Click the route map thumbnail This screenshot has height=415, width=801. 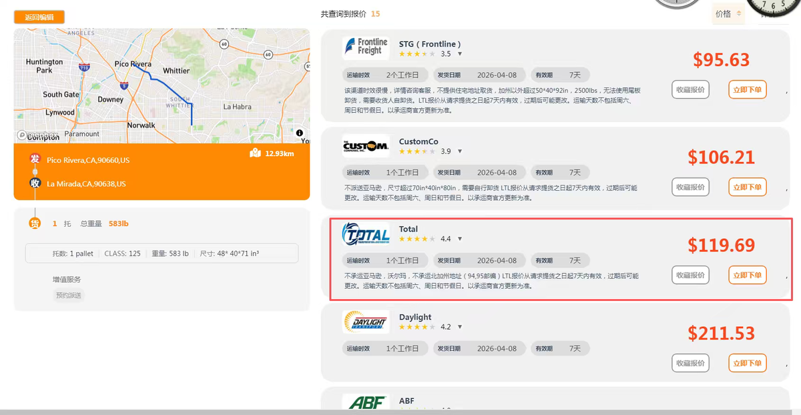pyautogui.click(x=162, y=86)
